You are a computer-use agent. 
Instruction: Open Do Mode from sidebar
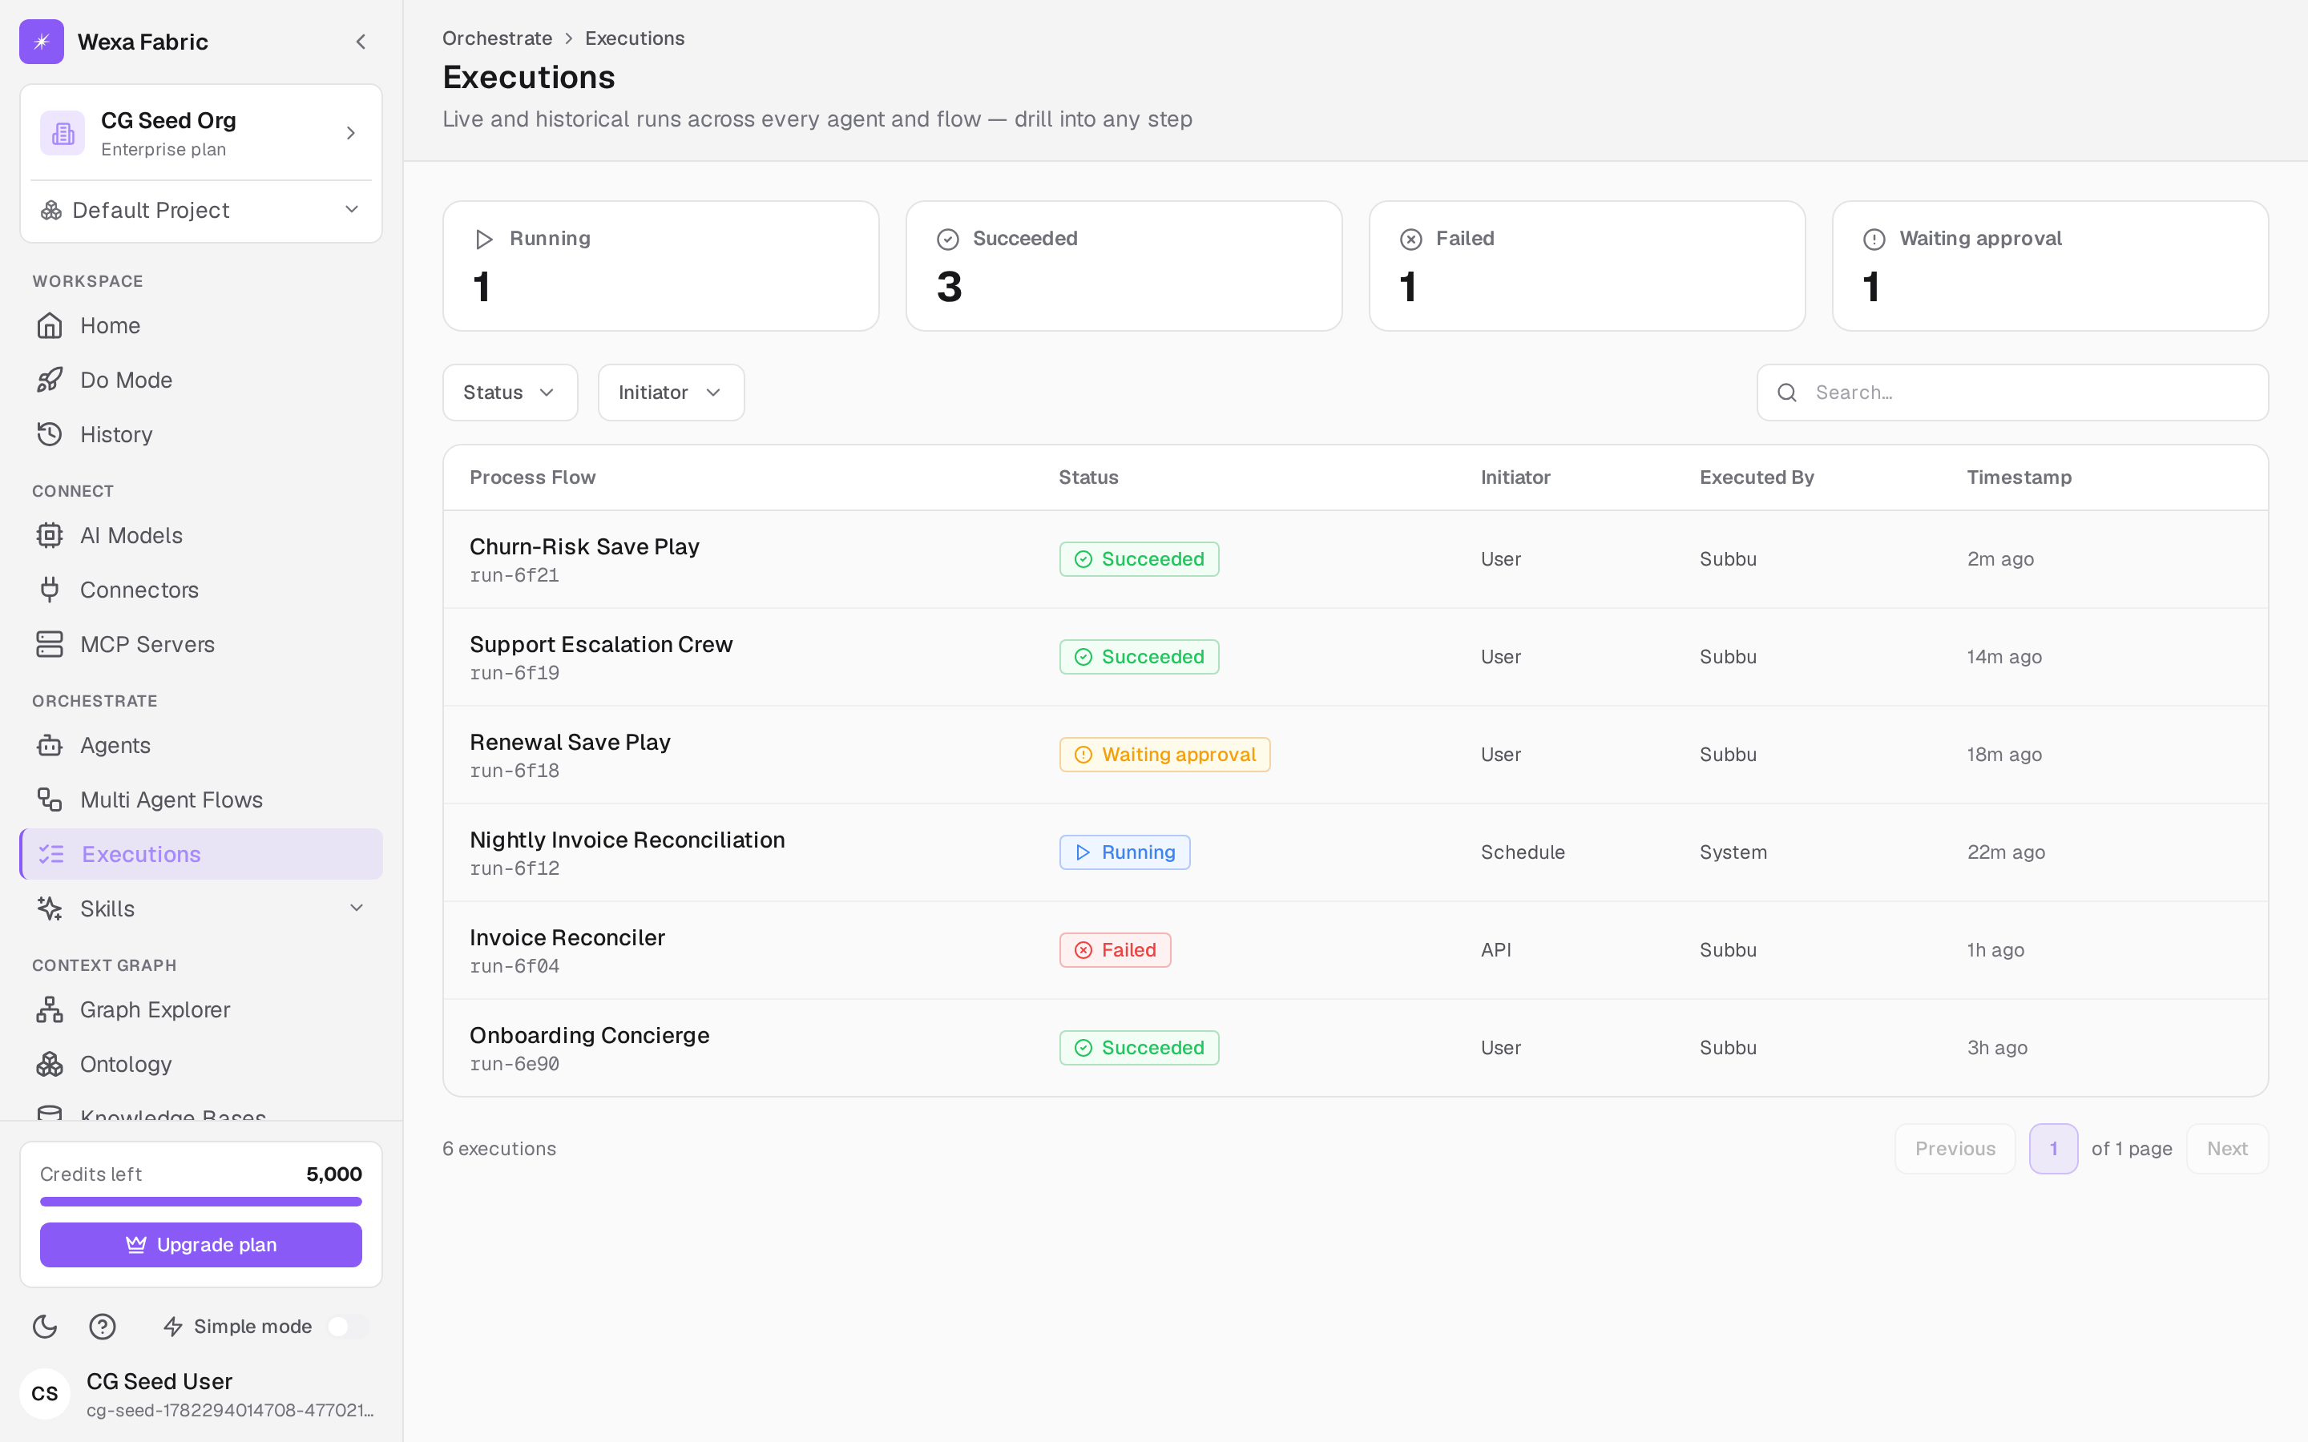pos(201,381)
